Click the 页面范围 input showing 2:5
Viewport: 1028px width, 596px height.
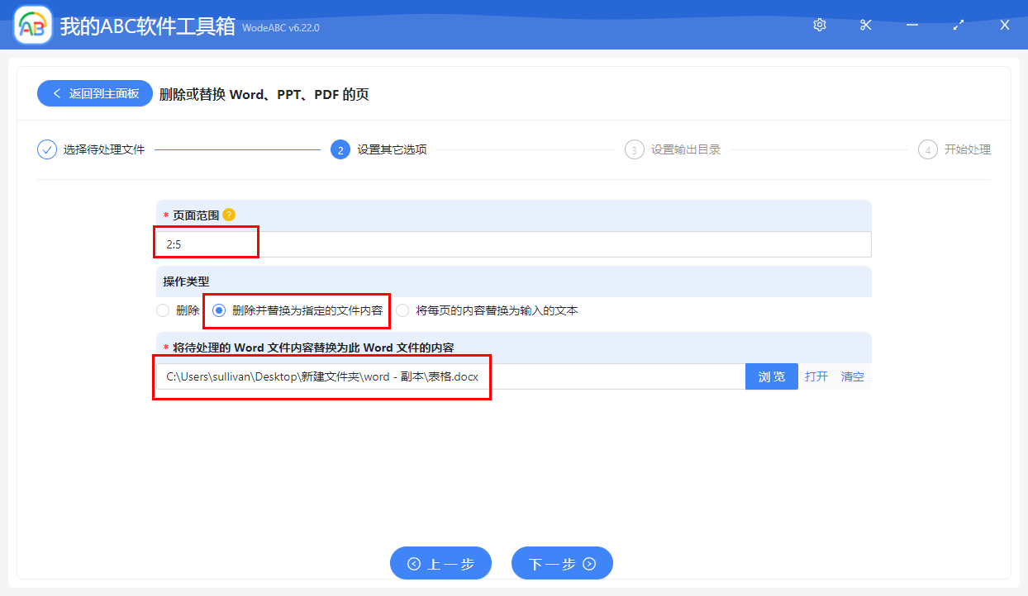(x=206, y=242)
